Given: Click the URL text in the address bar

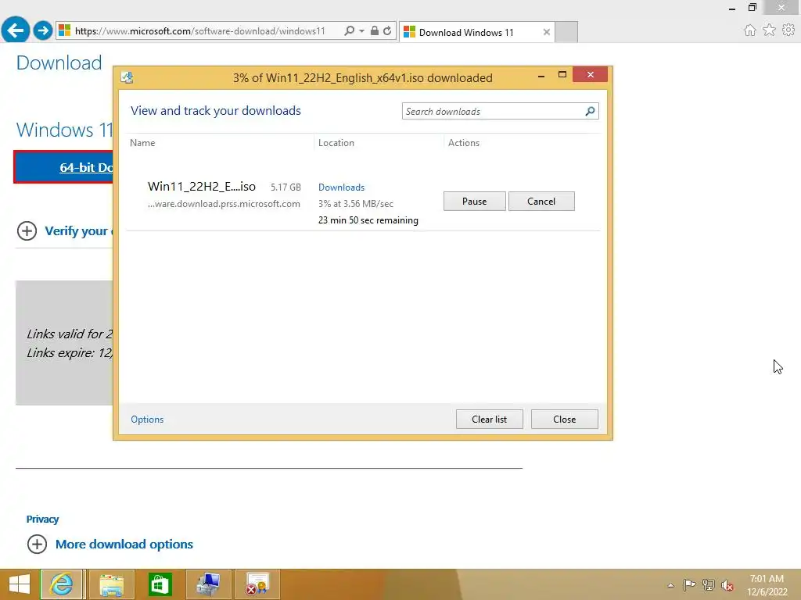Looking at the screenshot, I should pos(199,31).
